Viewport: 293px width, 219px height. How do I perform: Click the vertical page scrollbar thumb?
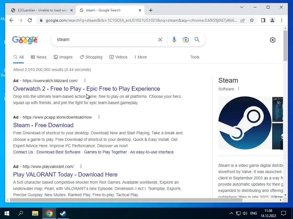285,46
